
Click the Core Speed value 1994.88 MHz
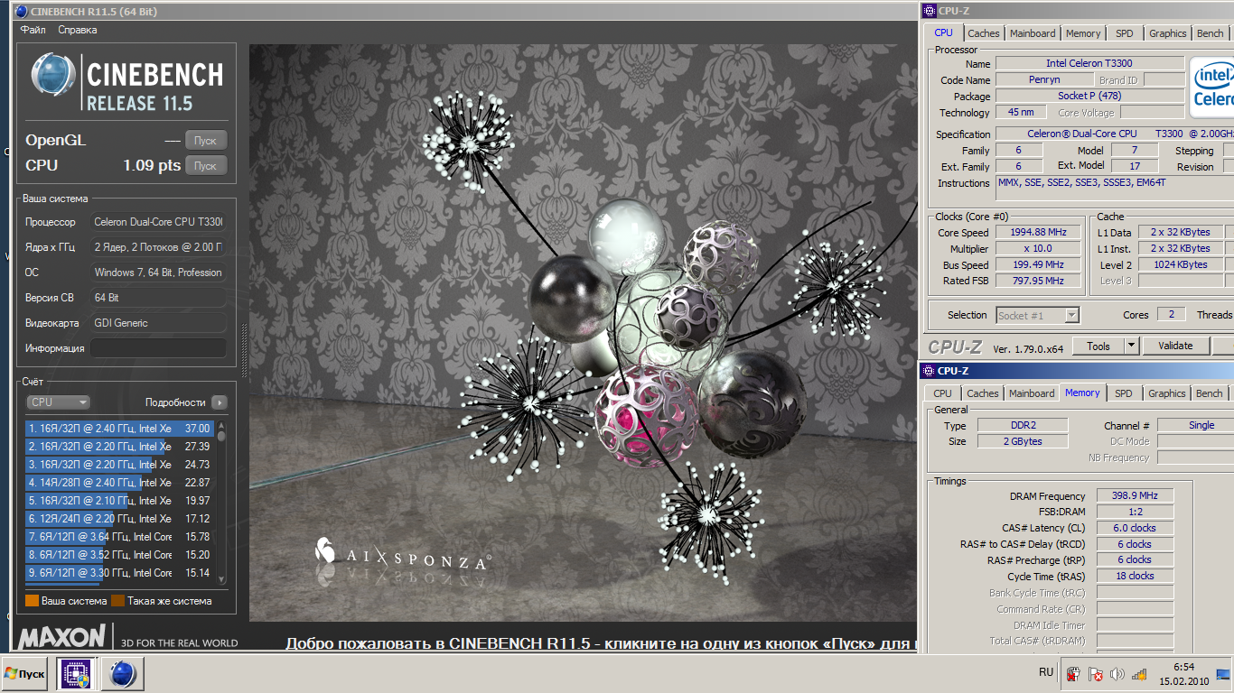[x=1037, y=232]
